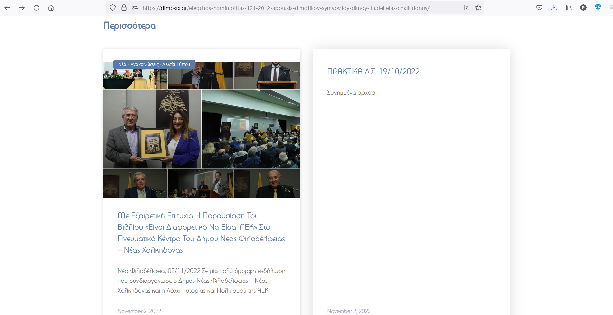Open the Library bookmarks and history
Viewport: 613px width, 315px height.
568,8
